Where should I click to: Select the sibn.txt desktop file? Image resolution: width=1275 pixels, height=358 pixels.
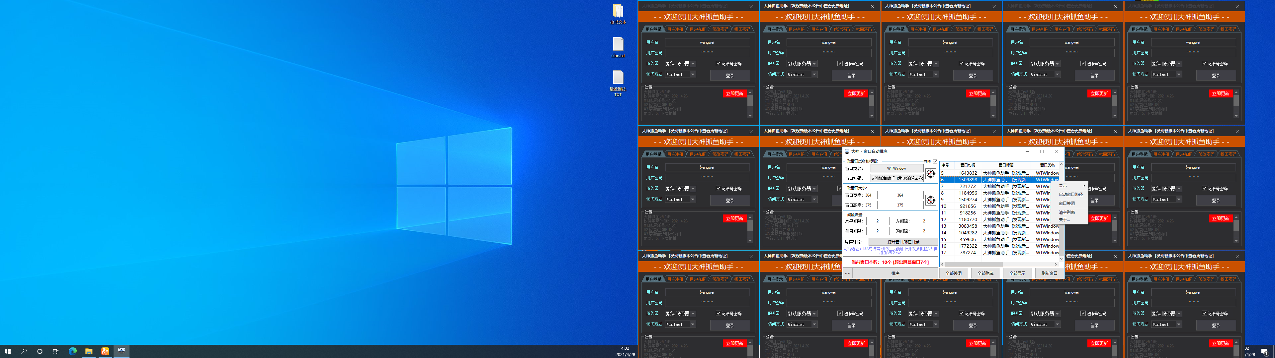(x=618, y=47)
